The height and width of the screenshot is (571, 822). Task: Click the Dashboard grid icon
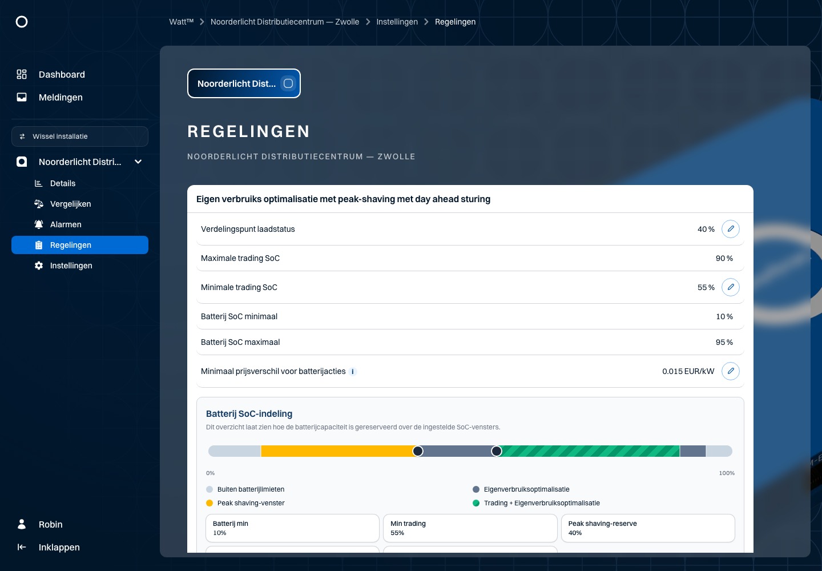[22, 74]
